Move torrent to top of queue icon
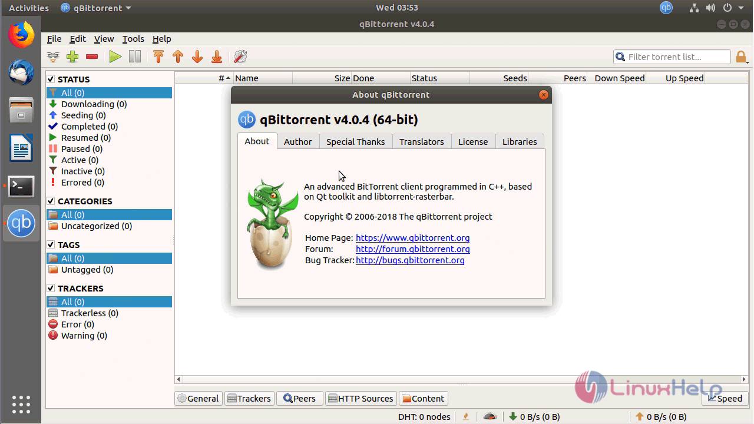754x424 pixels. tap(158, 57)
